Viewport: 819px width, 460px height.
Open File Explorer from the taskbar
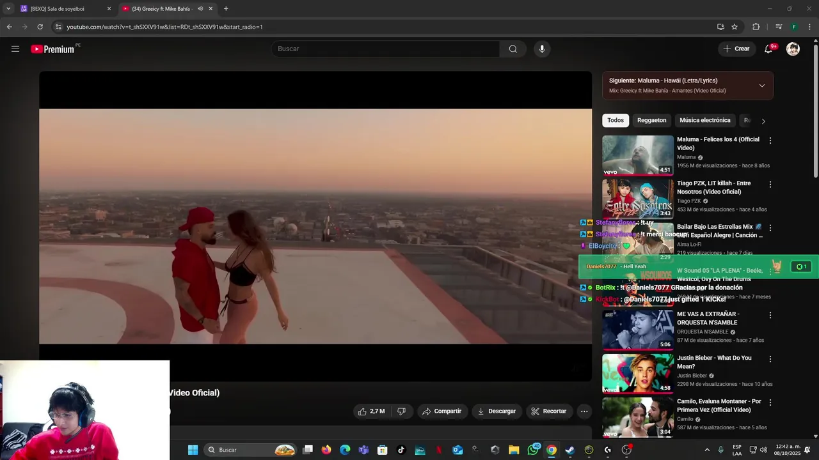point(514,450)
